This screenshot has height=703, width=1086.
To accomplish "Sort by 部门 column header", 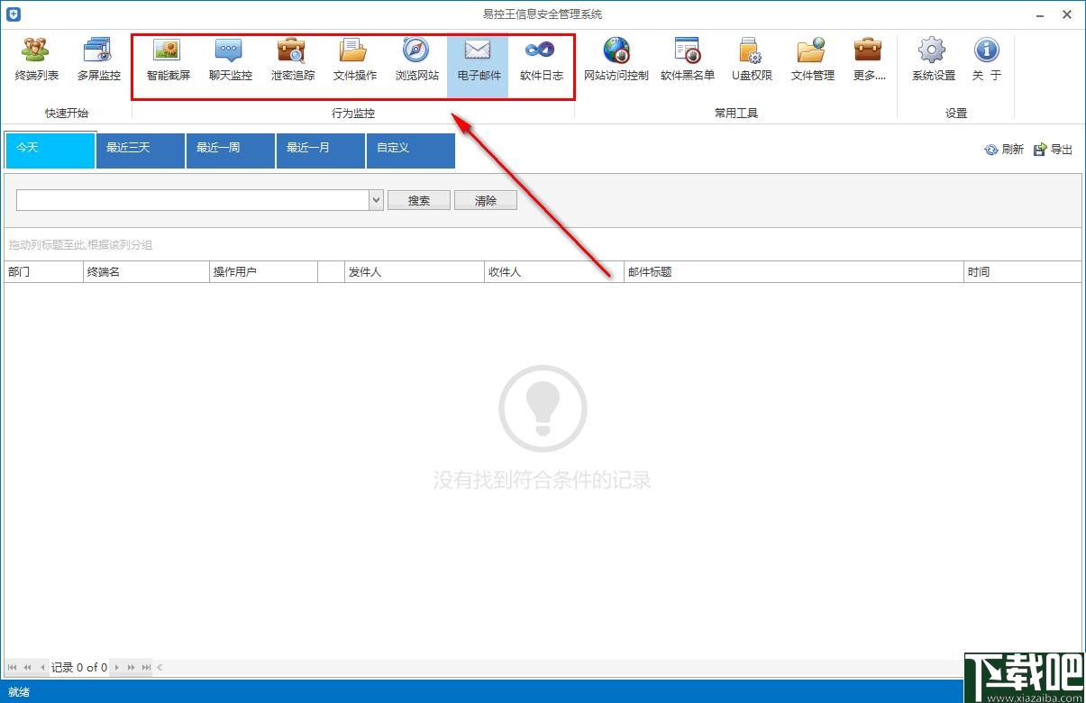I will 43,272.
